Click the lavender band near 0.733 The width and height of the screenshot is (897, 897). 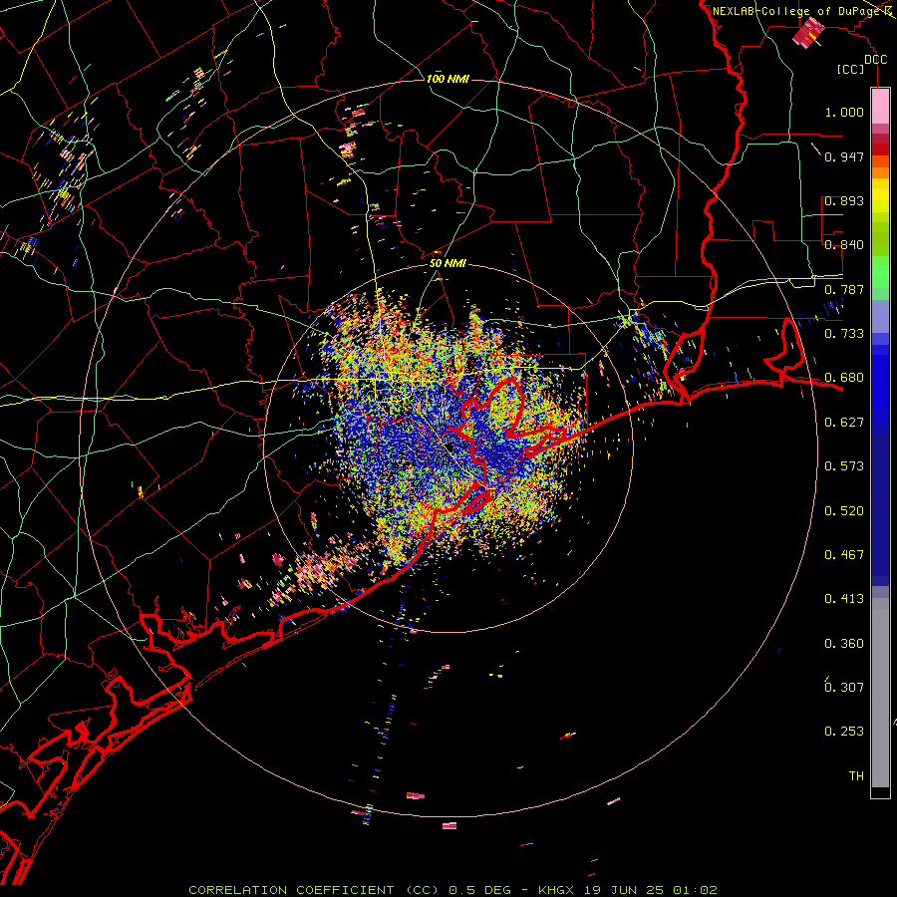pyautogui.click(x=880, y=316)
